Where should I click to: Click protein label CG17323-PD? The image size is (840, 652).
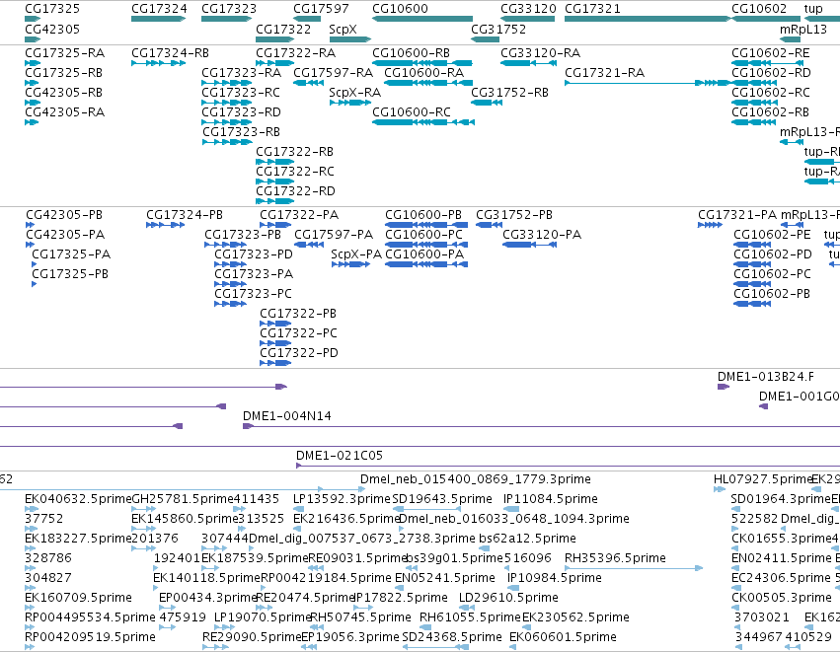click(x=254, y=254)
